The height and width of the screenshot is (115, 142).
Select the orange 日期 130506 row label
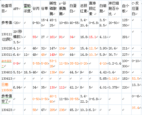[7, 87]
